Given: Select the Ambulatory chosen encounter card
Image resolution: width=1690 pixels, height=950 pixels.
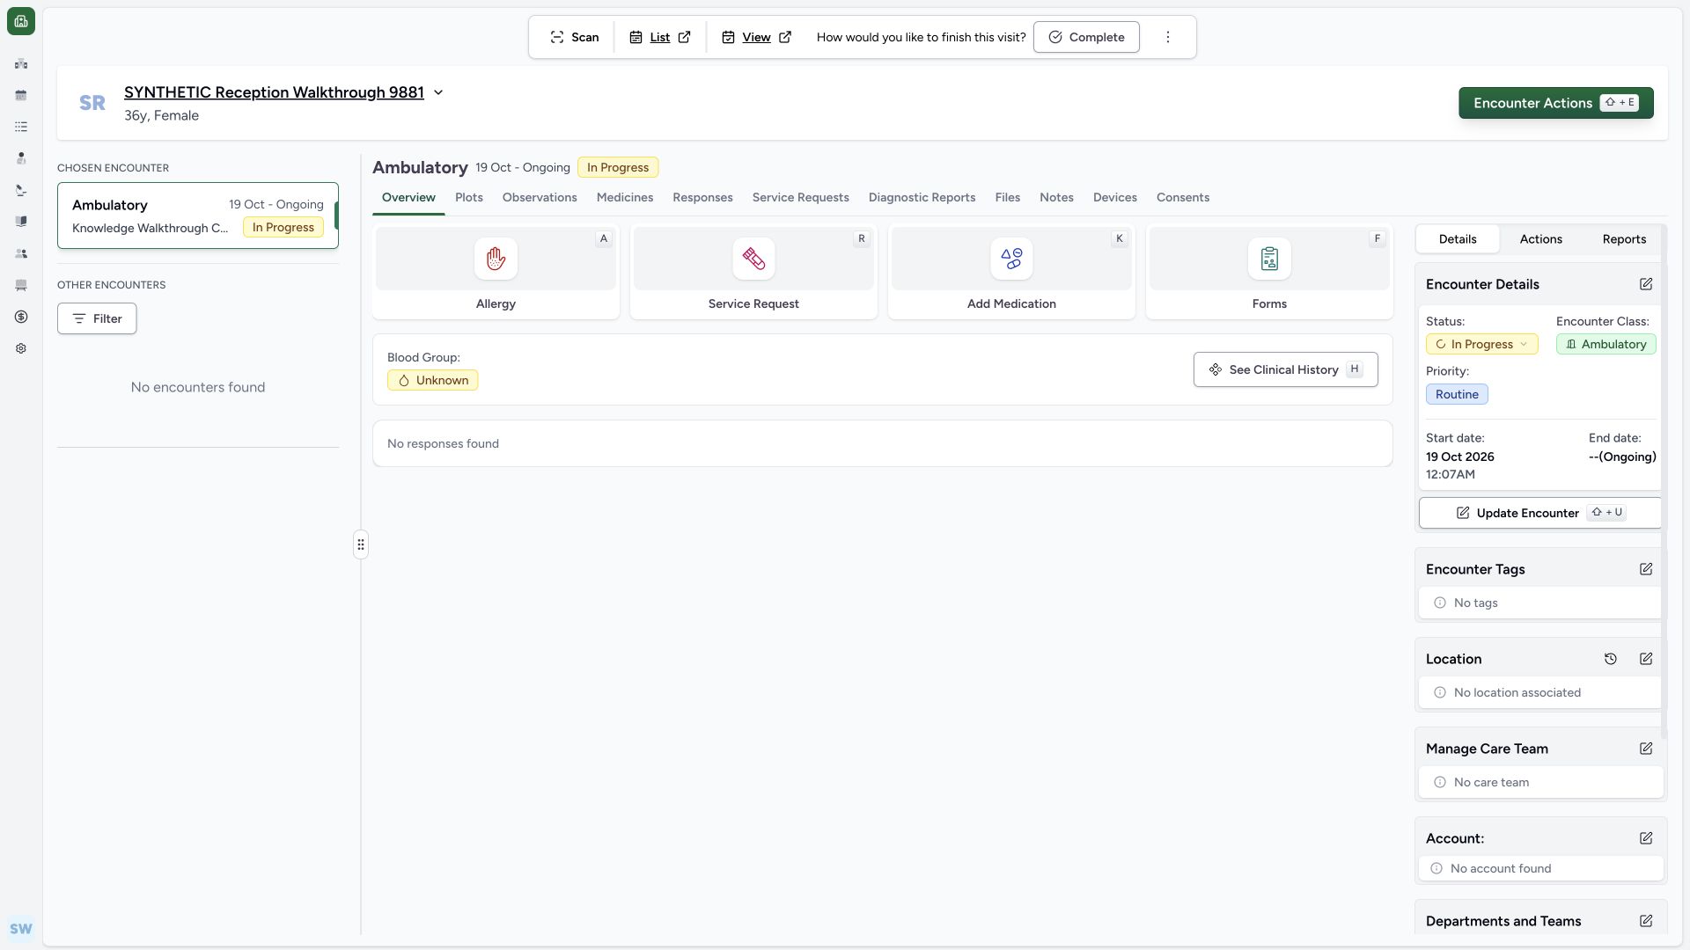Looking at the screenshot, I should [198, 216].
